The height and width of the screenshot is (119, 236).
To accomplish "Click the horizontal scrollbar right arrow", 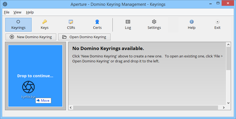I will click(224, 107).
